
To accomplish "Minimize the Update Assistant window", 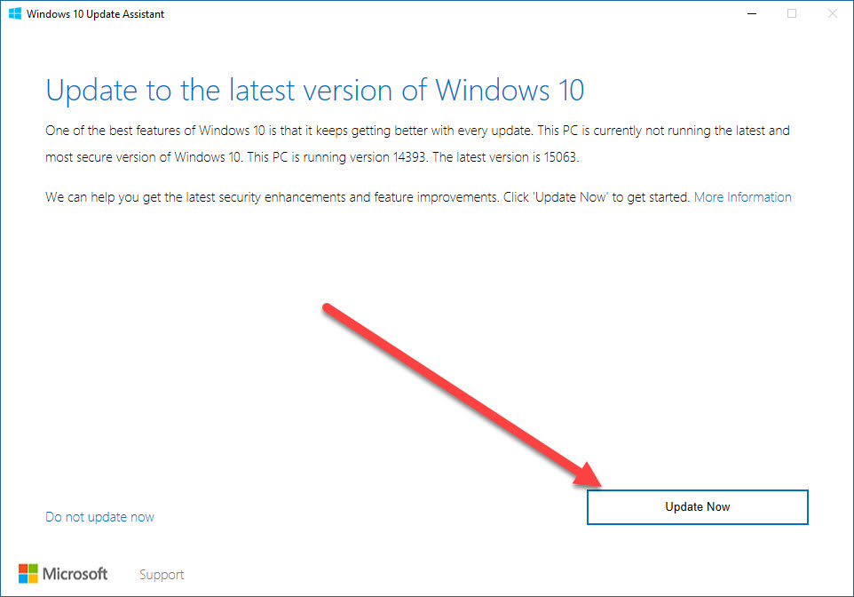I will point(752,13).
